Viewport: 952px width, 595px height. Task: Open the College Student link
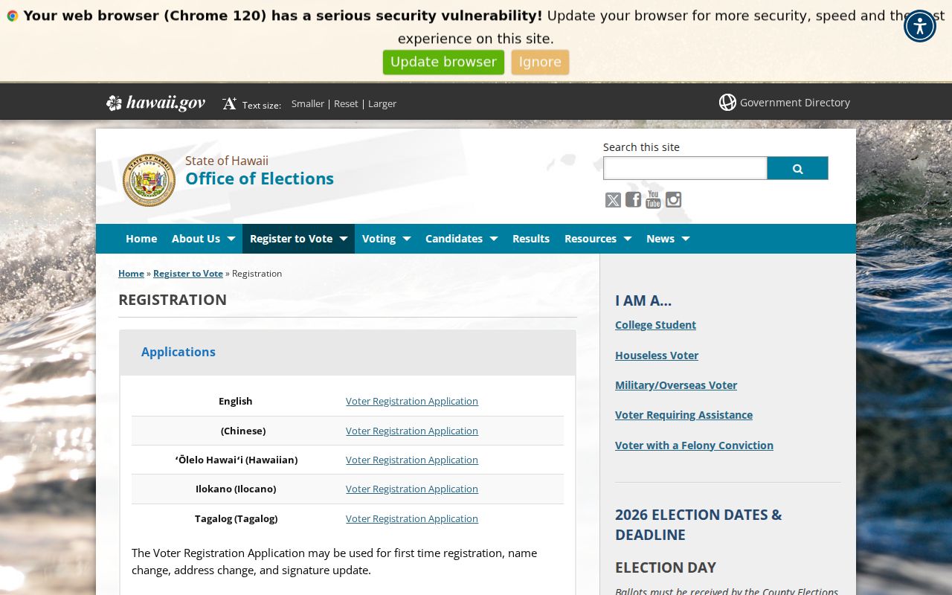[x=655, y=325]
